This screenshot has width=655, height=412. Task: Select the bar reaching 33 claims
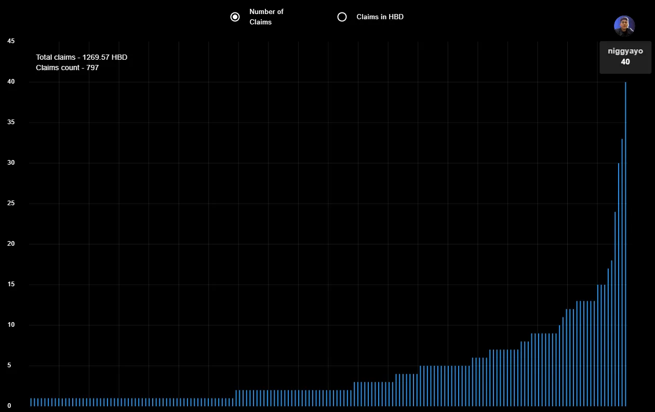[622, 272]
